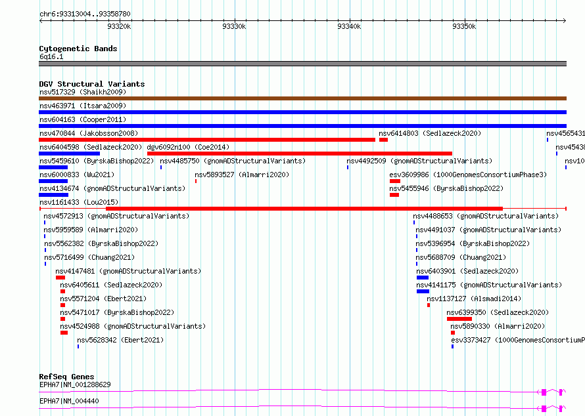Open EPHA7|NM_001288629 transcript label
The width and height of the screenshot is (585, 416).
(x=75, y=385)
